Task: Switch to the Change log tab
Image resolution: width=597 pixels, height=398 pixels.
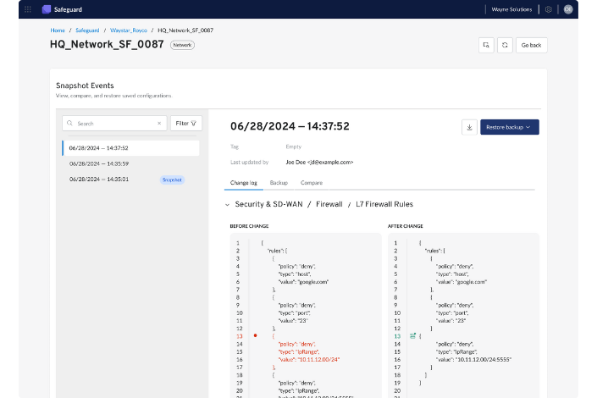Action: click(244, 183)
